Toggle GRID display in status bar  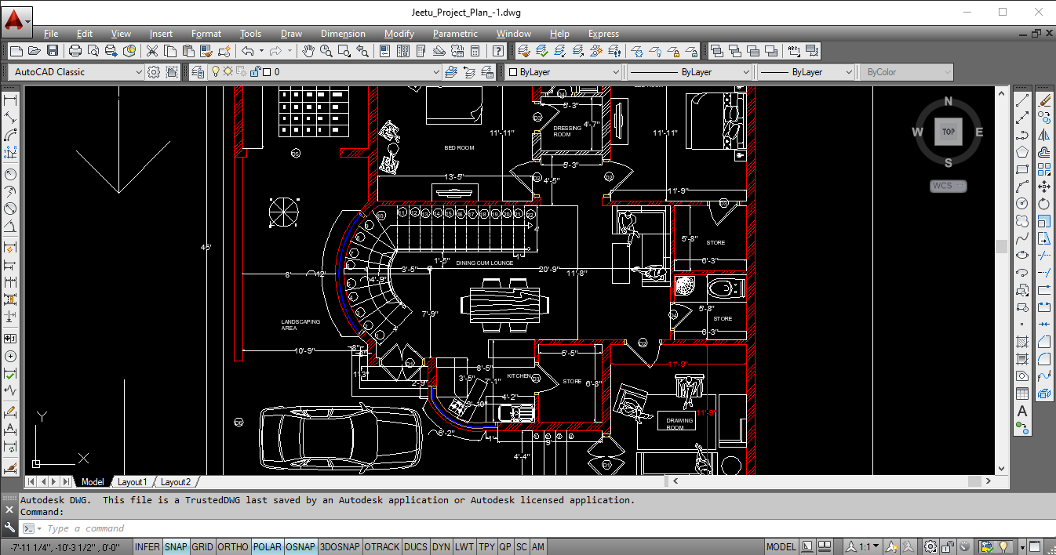click(202, 547)
